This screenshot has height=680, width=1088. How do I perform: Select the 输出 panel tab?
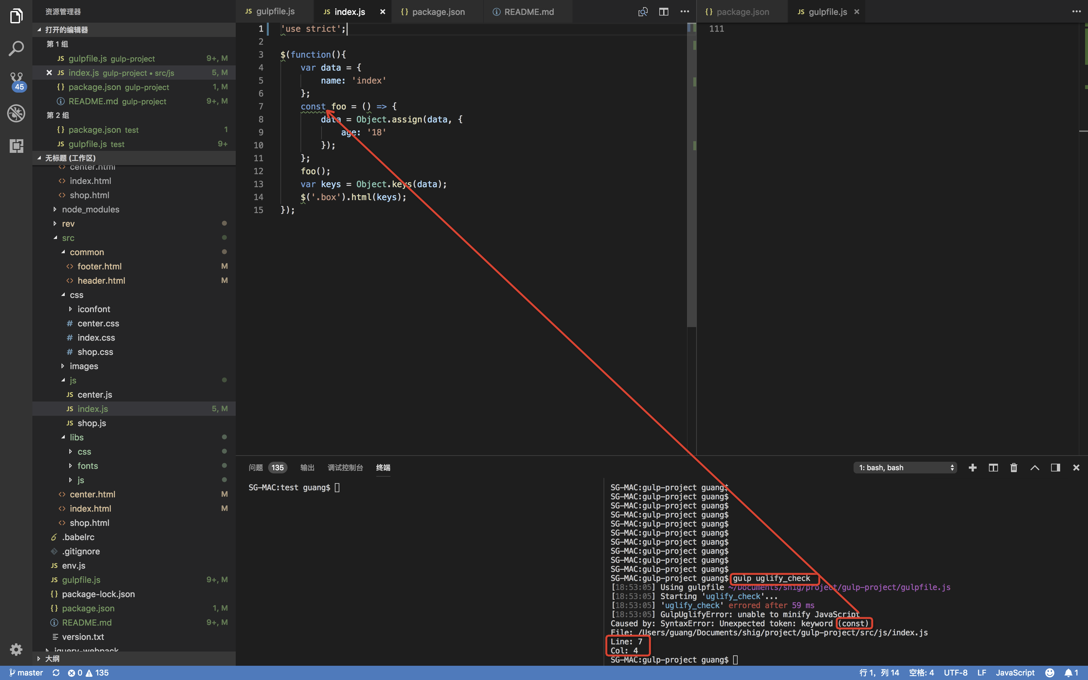click(307, 468)
